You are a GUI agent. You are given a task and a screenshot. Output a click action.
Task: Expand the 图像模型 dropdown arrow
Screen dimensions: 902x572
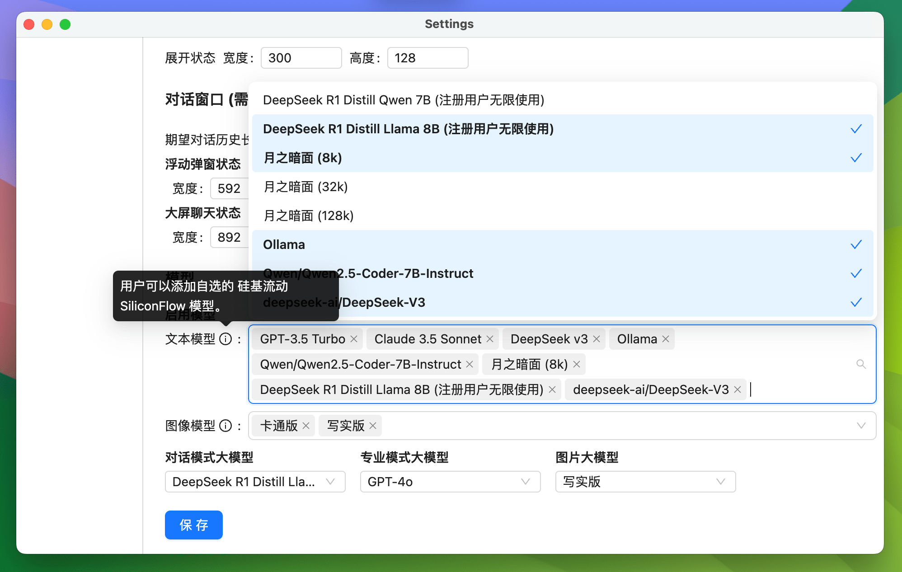pos(861,426)
